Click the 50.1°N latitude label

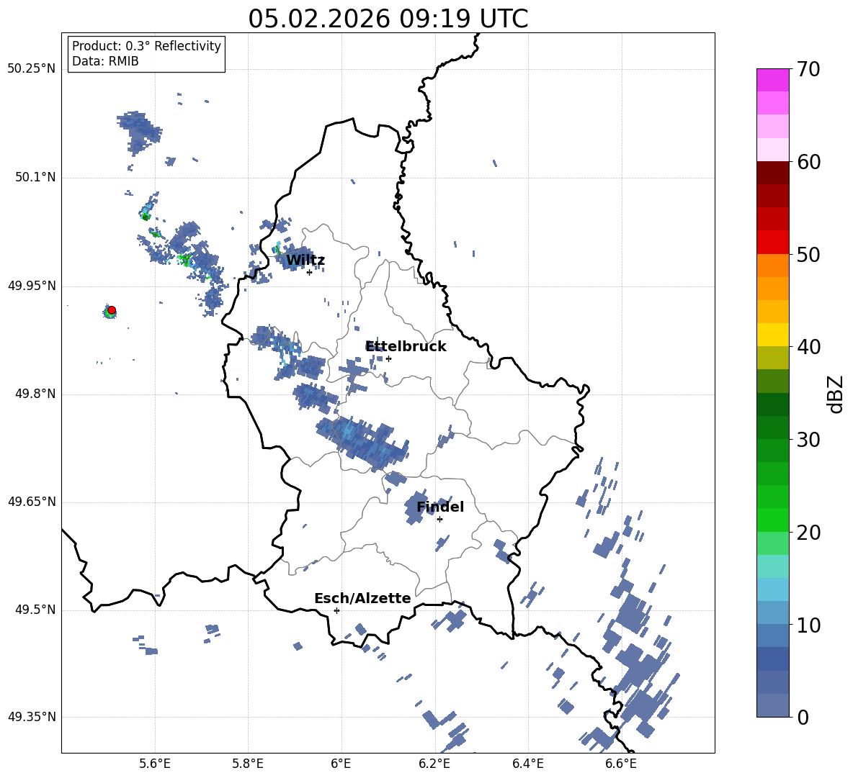click(x=35, y=178)
